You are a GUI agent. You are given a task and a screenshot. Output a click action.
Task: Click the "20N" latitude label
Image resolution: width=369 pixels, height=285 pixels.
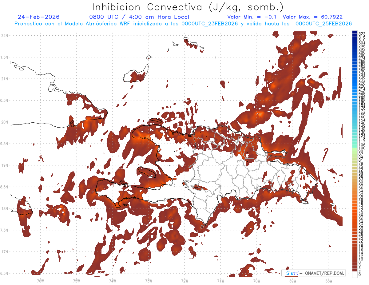(x=5, y=122)
